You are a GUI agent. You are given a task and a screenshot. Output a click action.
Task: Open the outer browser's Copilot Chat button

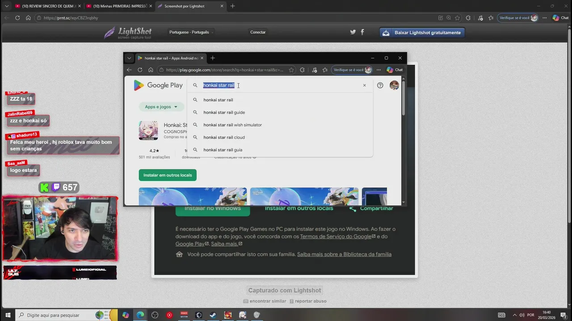[560, 18]
